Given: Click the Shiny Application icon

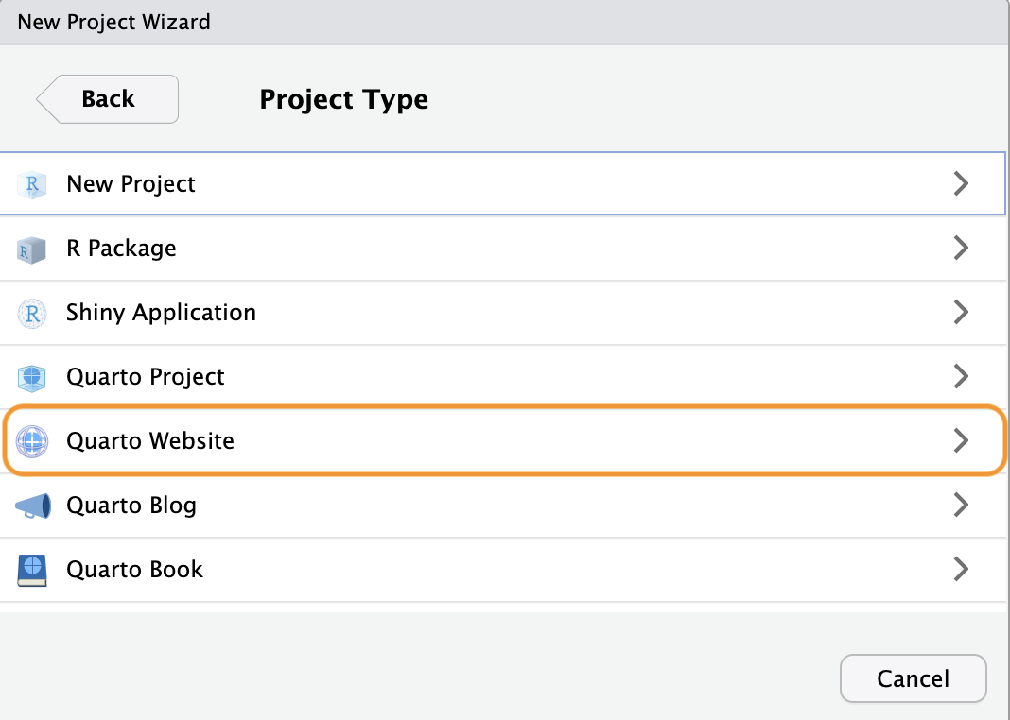Looking at the screenshot, I should tap(31, 313).
